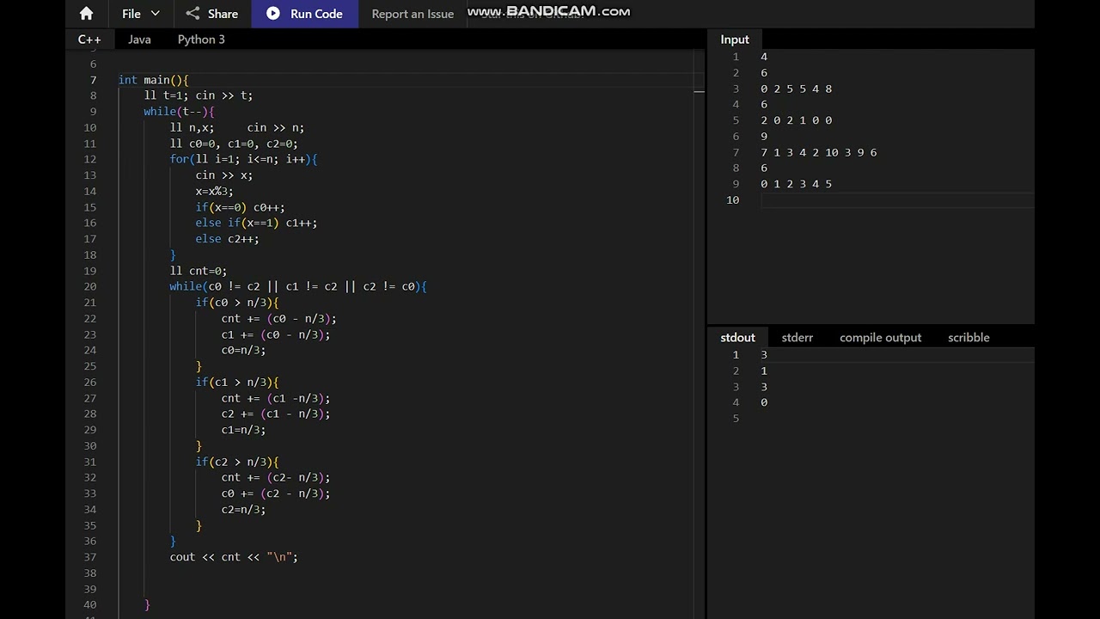Run the code with Run Code
1100x619 pixels.
pos(304,14)
